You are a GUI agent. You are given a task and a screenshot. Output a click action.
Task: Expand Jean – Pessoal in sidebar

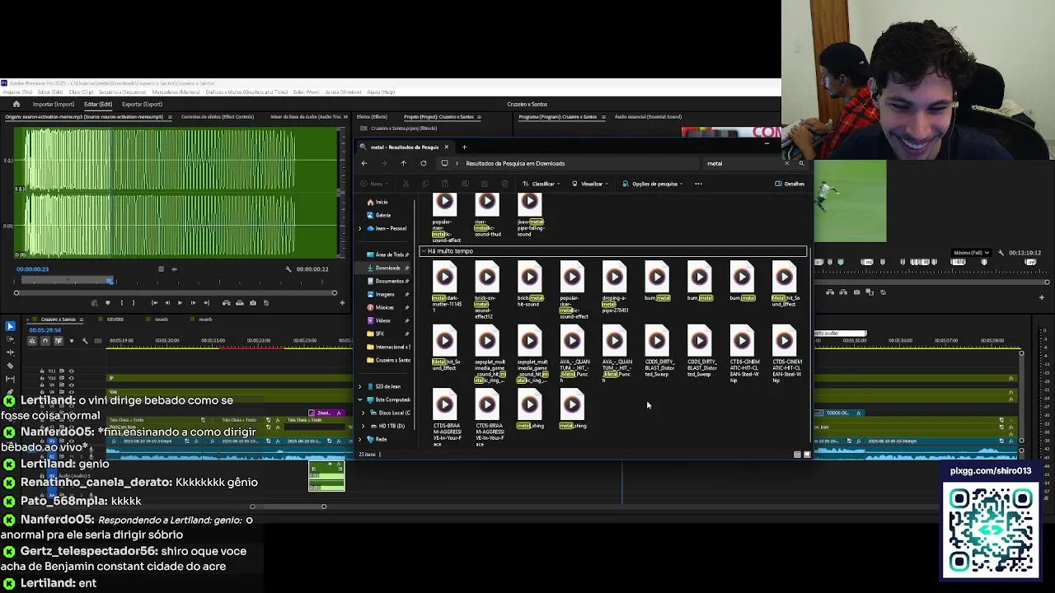[359, 228]
